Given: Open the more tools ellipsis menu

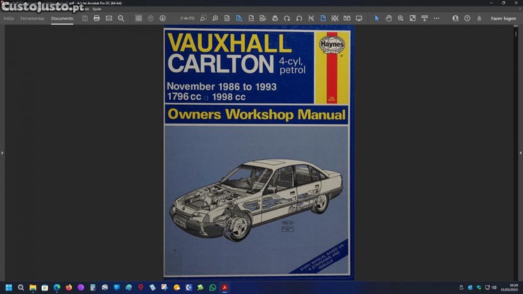Looking at the screenshot, I should tap(437, 18).
